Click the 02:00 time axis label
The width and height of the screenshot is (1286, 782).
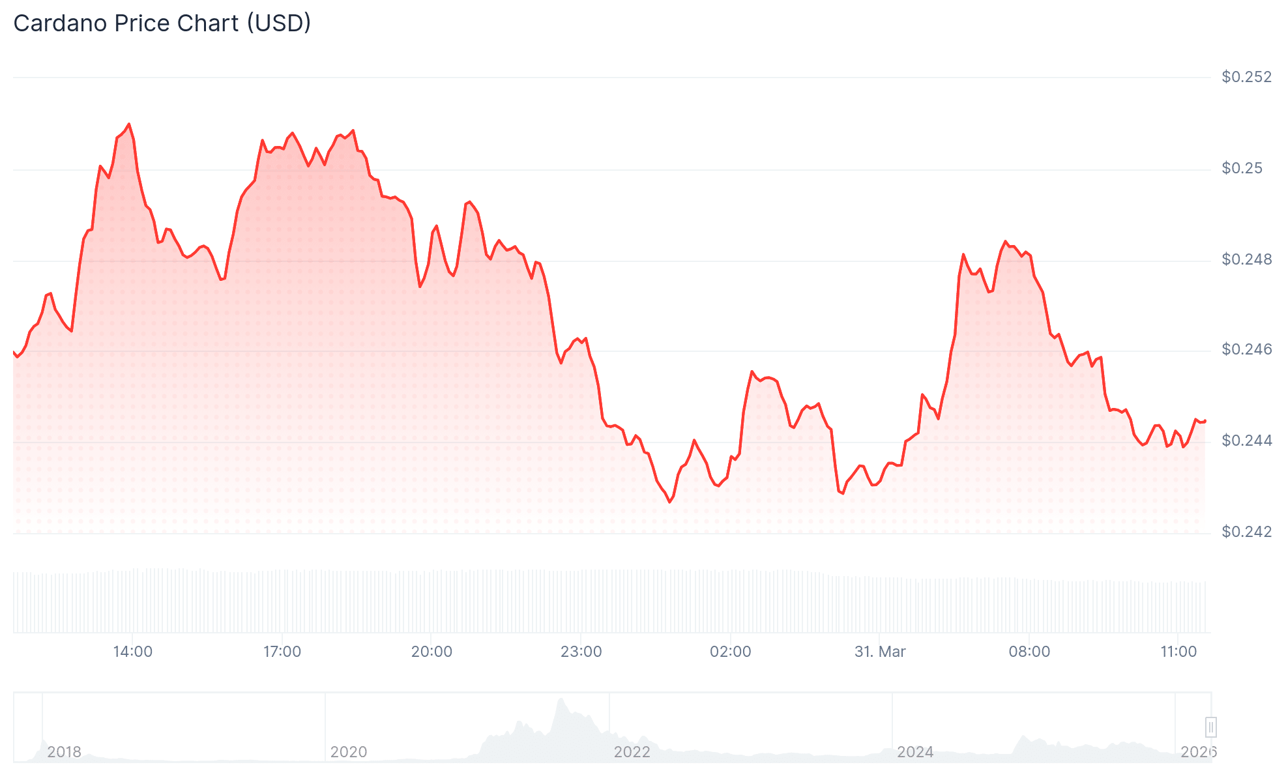[x=730, y=652]
